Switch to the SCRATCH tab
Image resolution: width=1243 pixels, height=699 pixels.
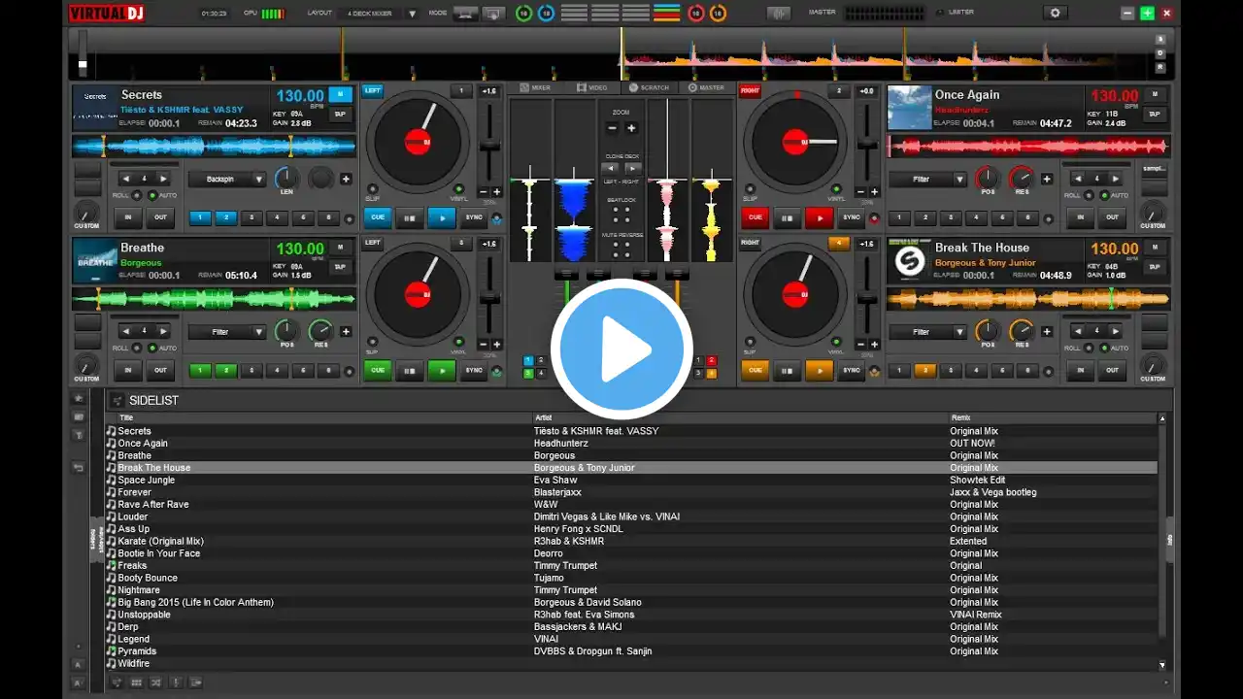(x=649, y=87)
